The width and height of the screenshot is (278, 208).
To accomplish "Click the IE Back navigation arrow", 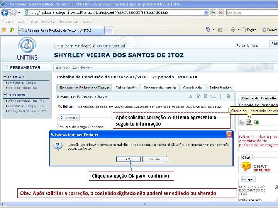I will coord(5,13).
